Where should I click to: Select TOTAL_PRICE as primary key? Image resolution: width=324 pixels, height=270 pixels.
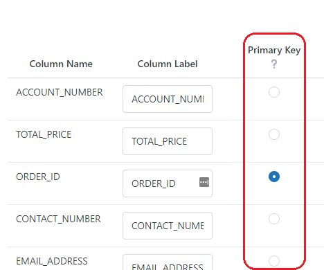[x=274, y=134]
